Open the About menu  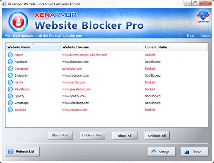[205, 36]
